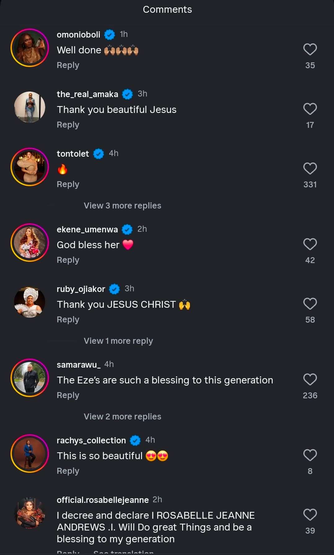Tap ruby_ojiakor's verified badge
This screenshot has height=555, width=334.
pyautogui.click(x=115, y=289)
